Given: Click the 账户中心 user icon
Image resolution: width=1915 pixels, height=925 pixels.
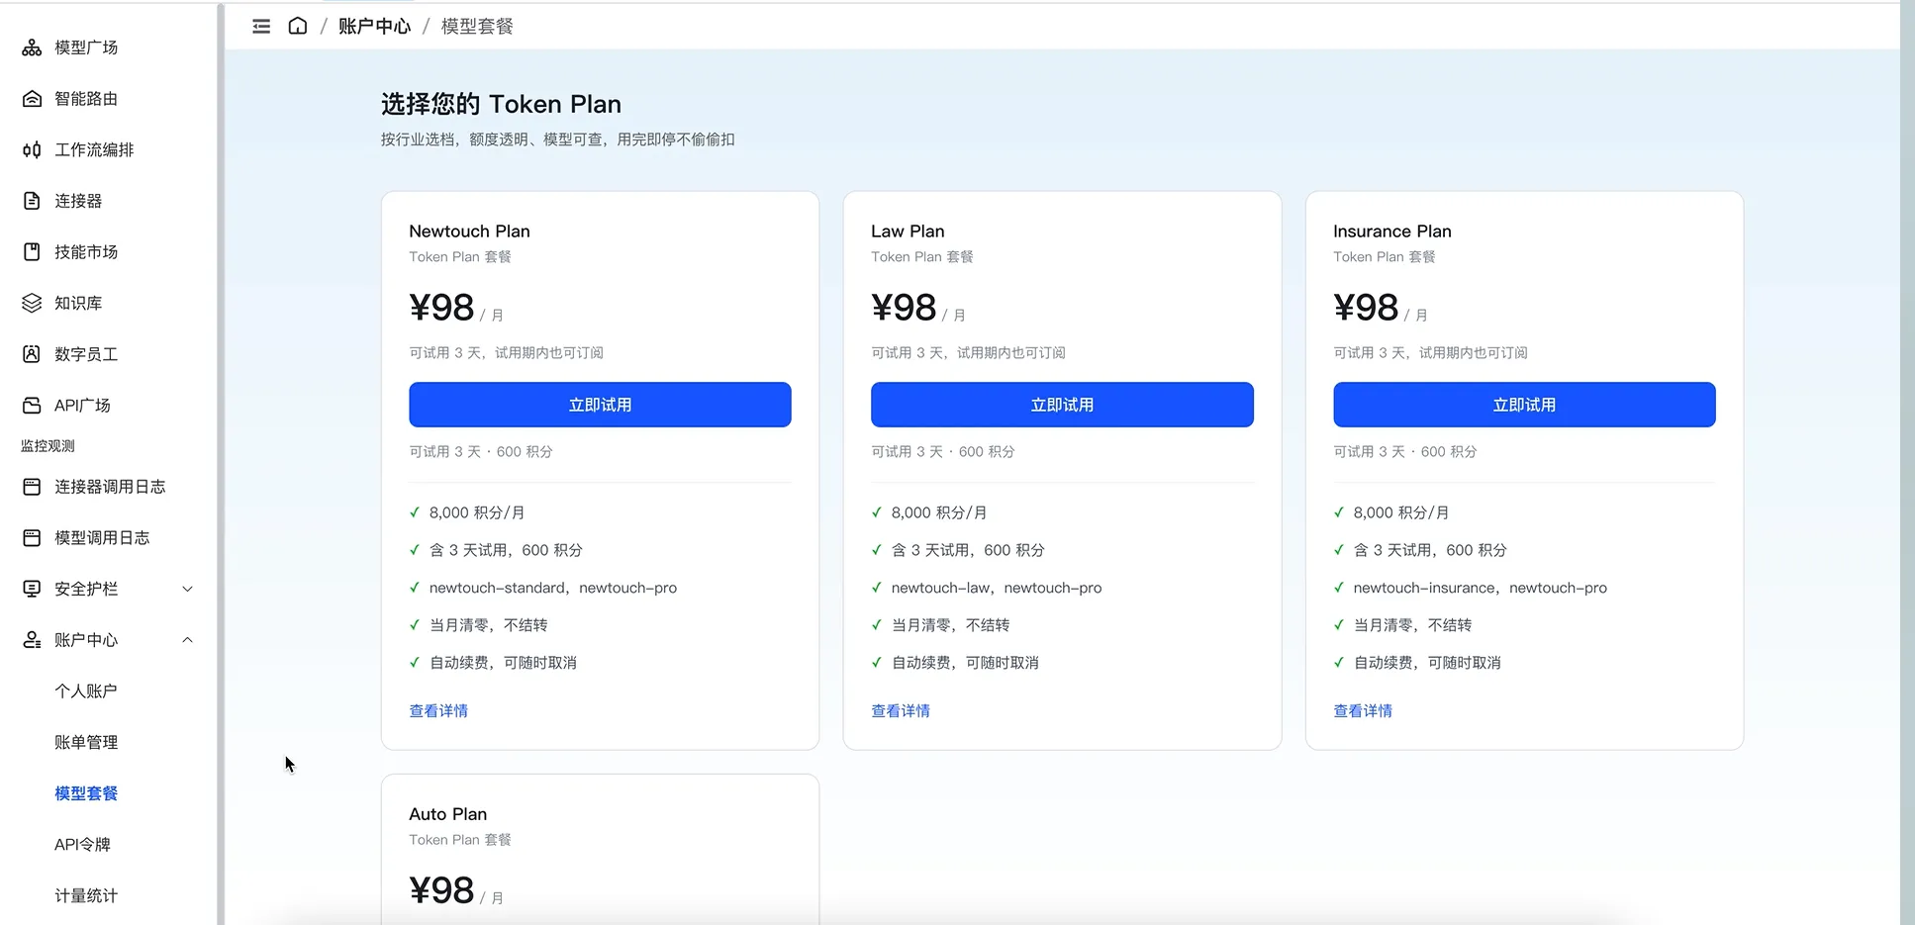Looking at the screenshot, I should point(32,640).
